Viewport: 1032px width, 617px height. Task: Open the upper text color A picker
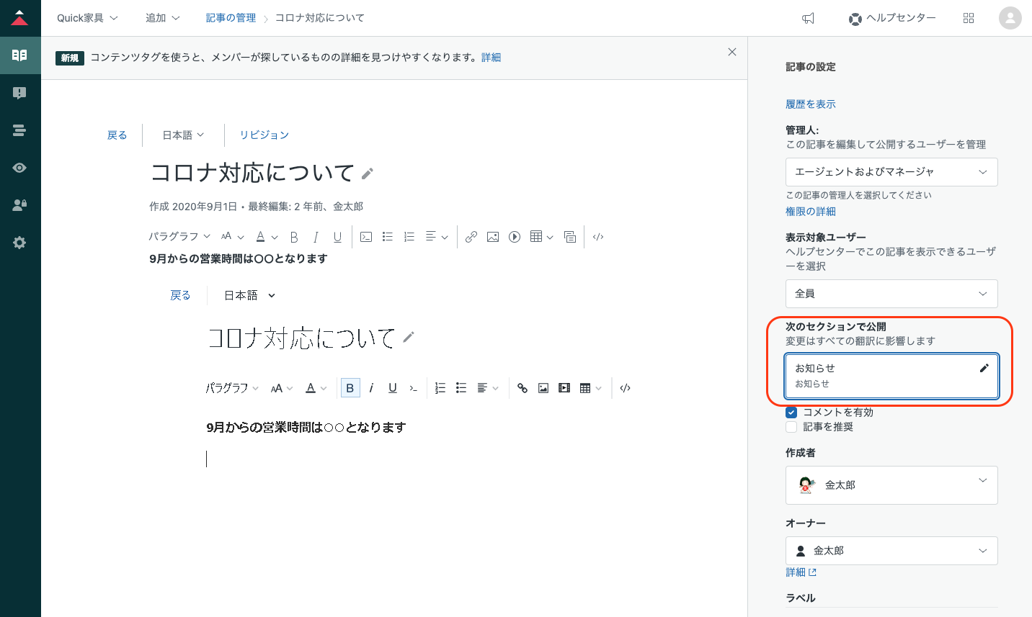(267, 237)
